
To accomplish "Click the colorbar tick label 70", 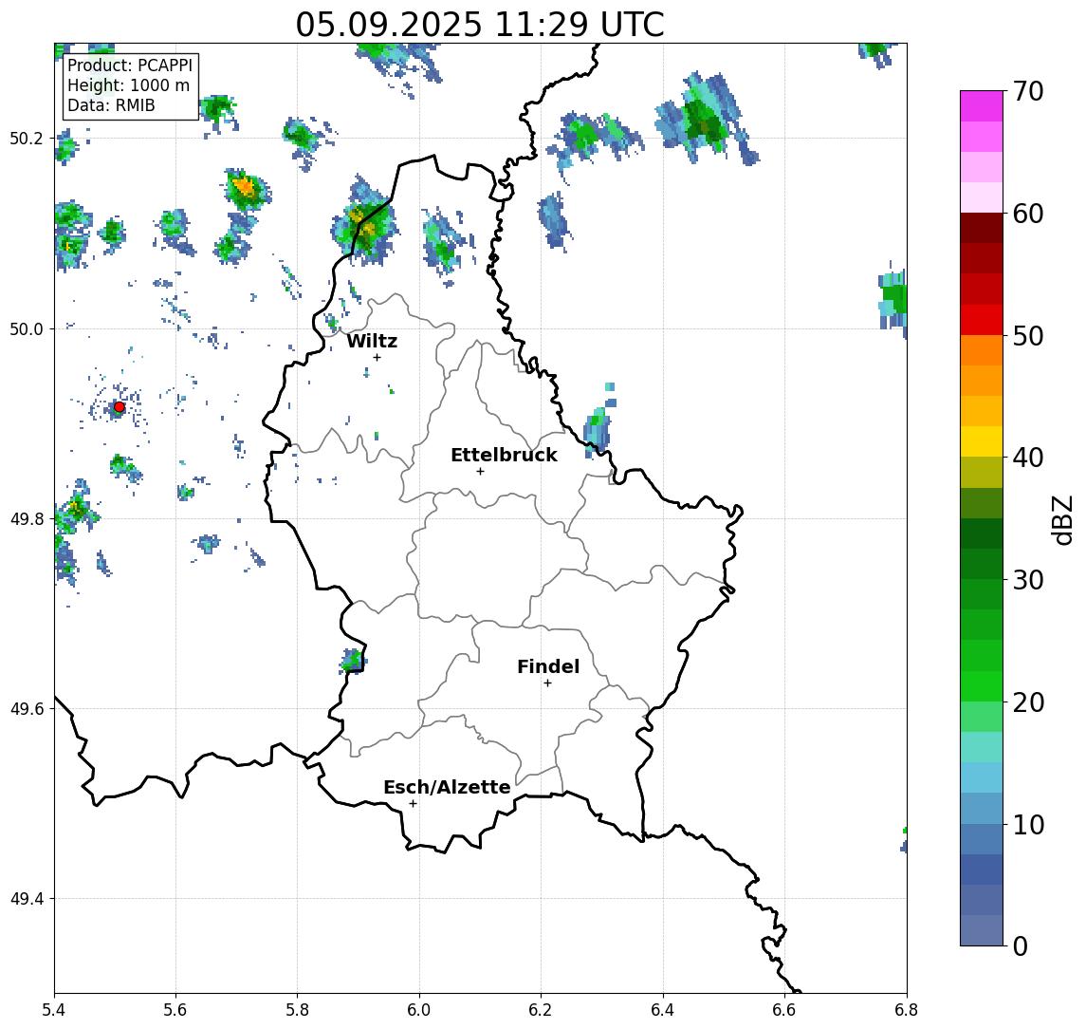I will (x=1028, y=91).
